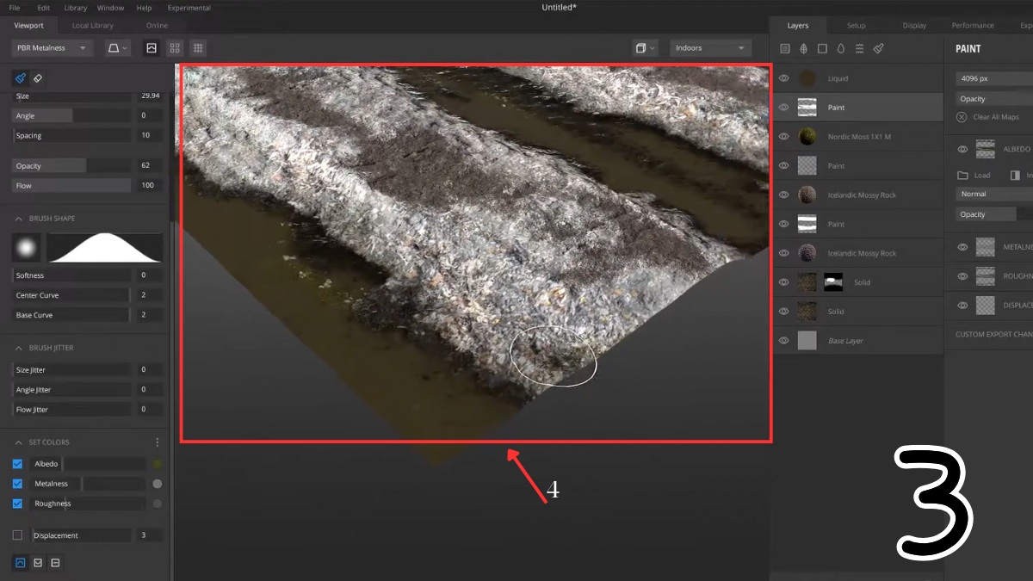1033x581 pixels.
Task: Open the camera perspective dropdown
Action: tap(117, 48)
